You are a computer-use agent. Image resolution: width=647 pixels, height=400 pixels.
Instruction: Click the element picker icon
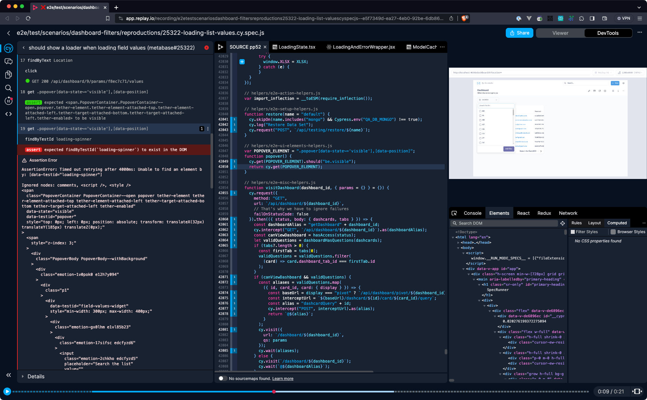[454, 213]
